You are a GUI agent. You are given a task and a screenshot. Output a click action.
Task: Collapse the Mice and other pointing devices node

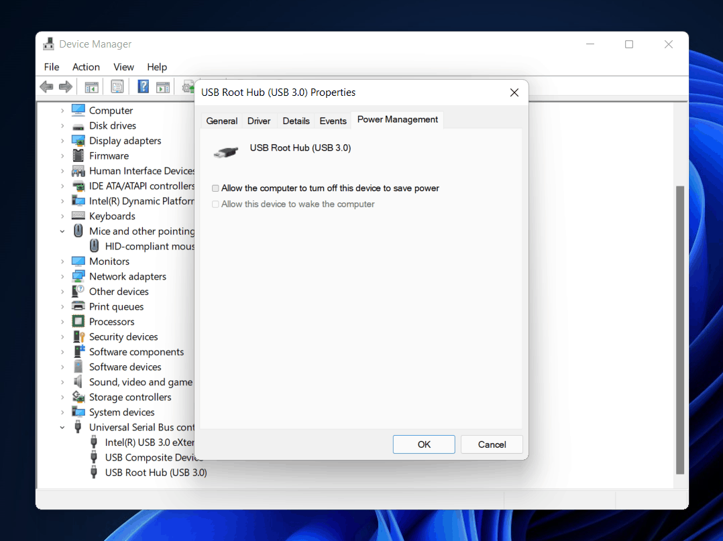click(62, 231)
